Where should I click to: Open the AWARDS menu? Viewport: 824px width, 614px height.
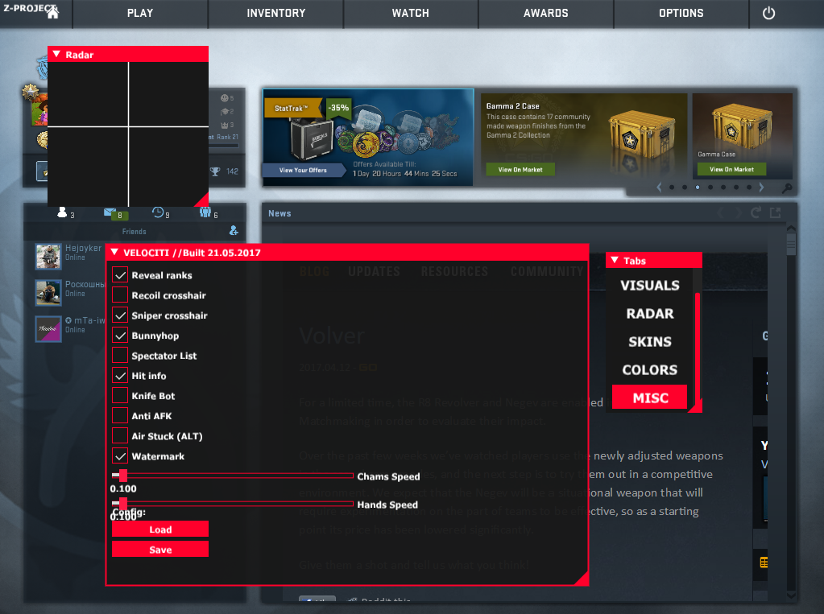pos(545,13)
